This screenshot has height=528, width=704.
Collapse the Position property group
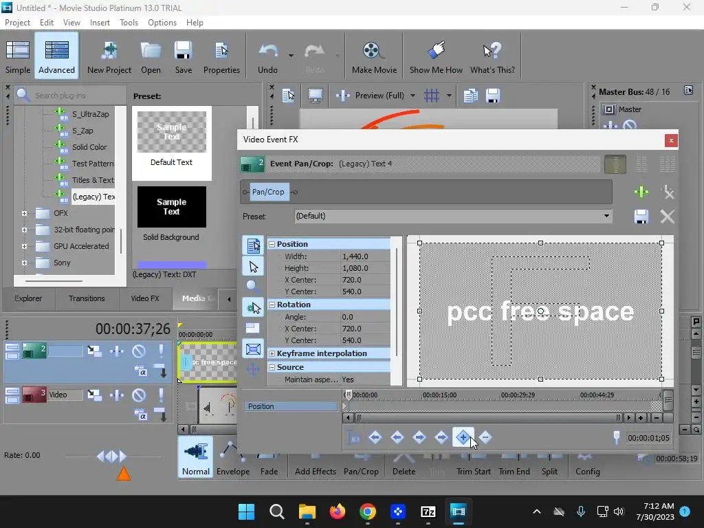pyautogui.click(x=272, y=244)
